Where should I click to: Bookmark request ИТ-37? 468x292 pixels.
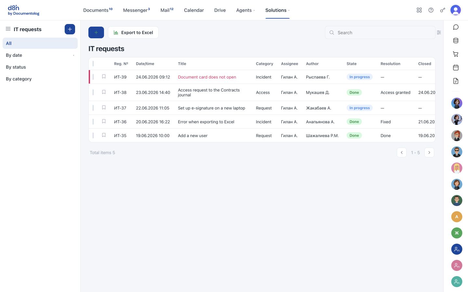104,107
